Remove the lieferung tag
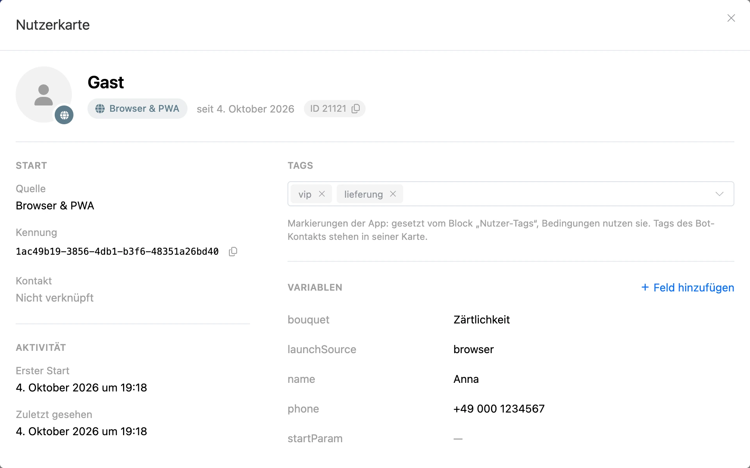The width and height of the screenshot is (750, 468). pos(393,194)
